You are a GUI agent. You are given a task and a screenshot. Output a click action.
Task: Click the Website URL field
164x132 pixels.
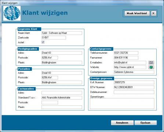tap(130, 67)
